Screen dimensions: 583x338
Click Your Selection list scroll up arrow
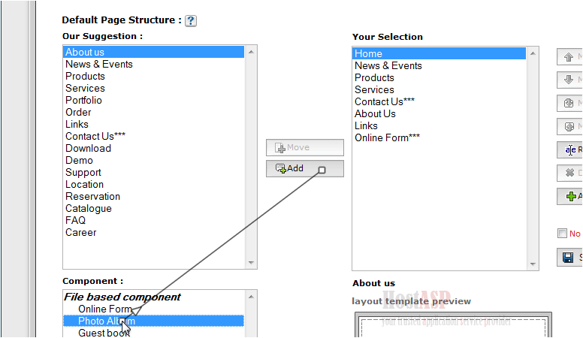click(533, 53)
